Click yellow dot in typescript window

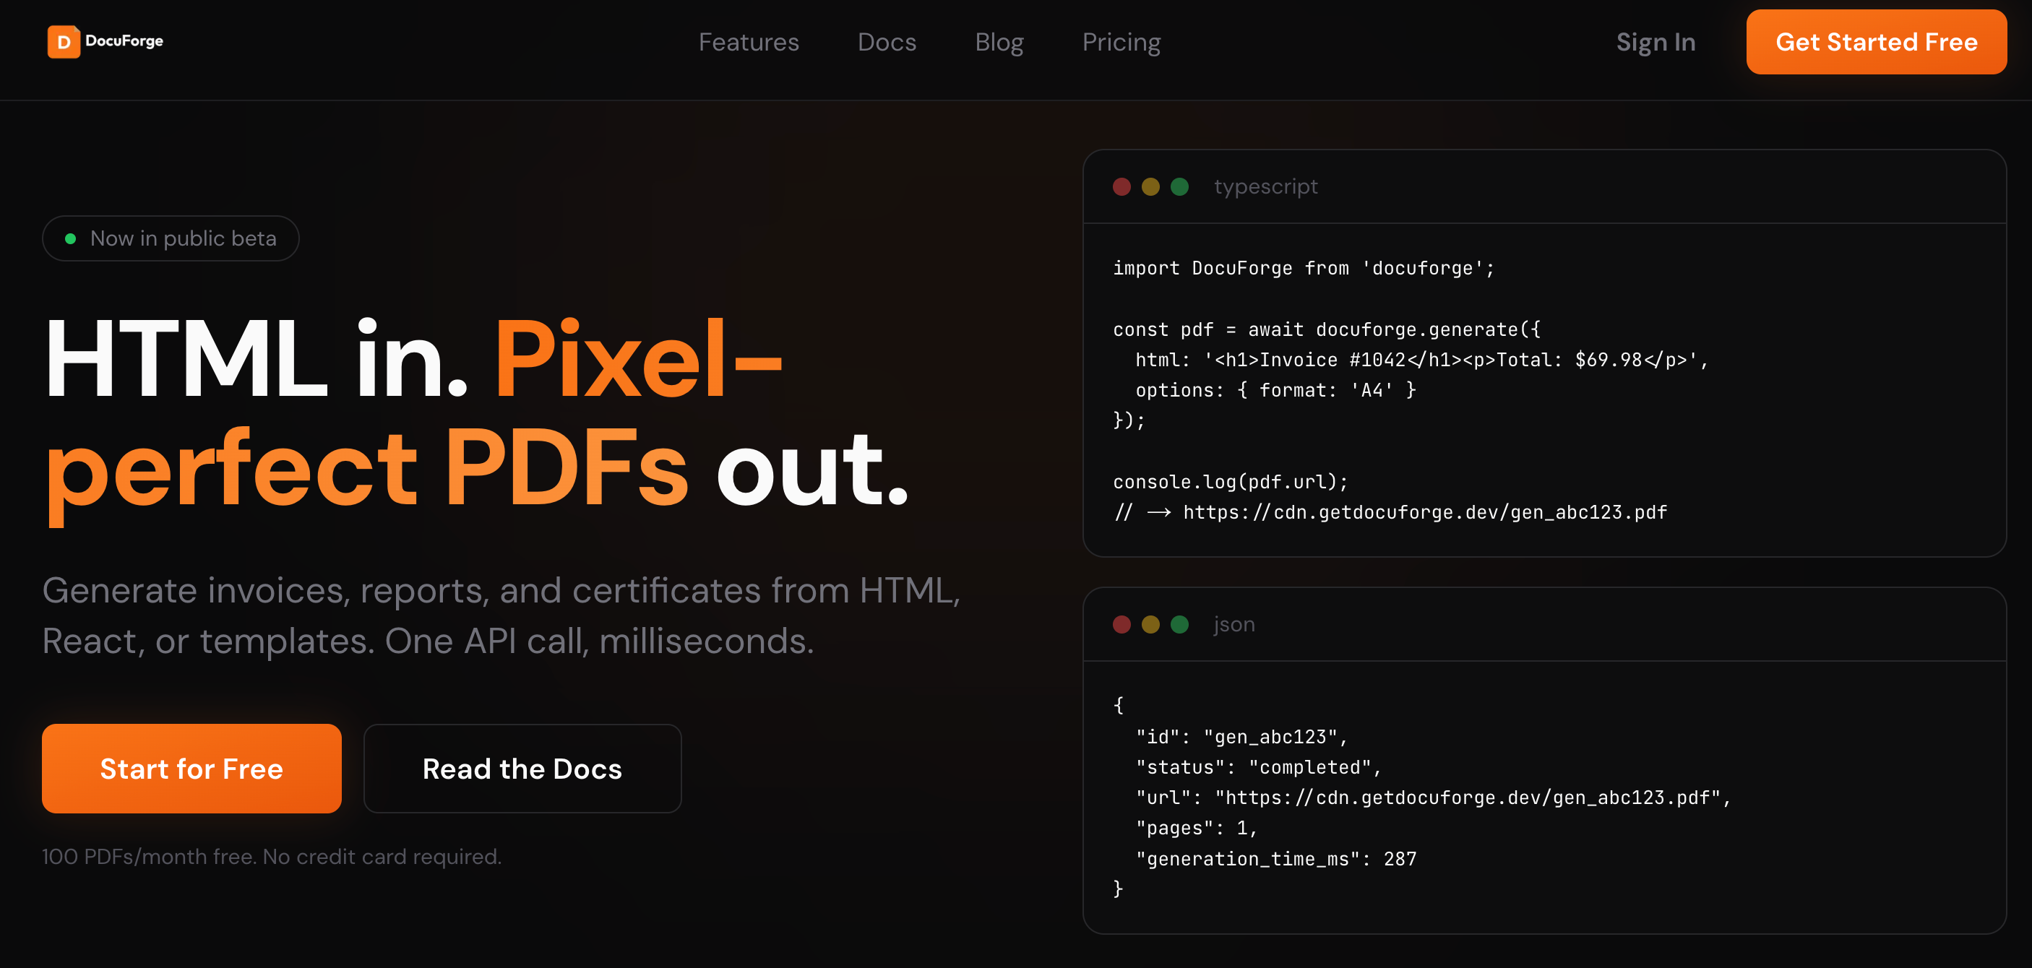tap(1150, 187)
